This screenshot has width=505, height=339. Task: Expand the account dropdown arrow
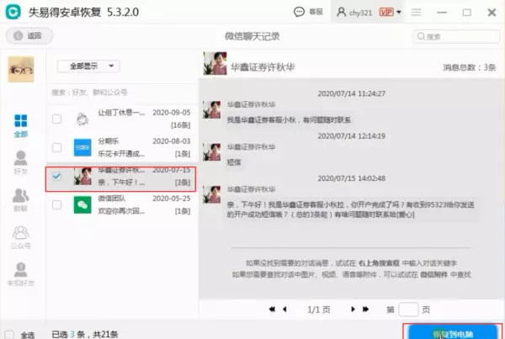tap(399, 13)
